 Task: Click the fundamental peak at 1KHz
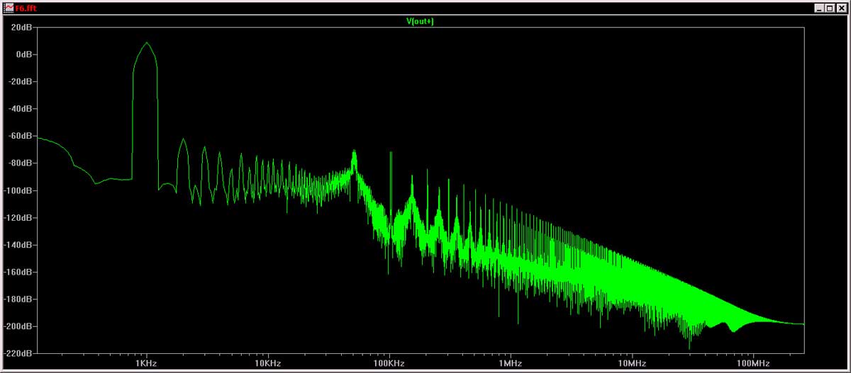coord(147,42)
